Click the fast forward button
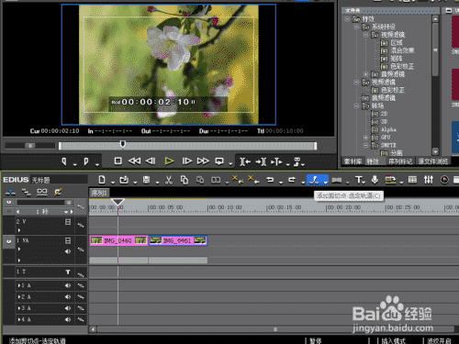The width and height of the screenshot is (459, 344). (x=203, y=161)
